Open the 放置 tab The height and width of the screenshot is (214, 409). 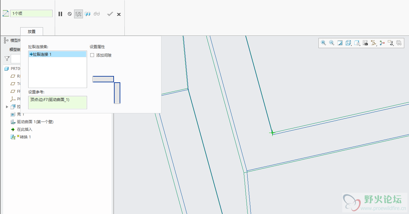point(32,32)
